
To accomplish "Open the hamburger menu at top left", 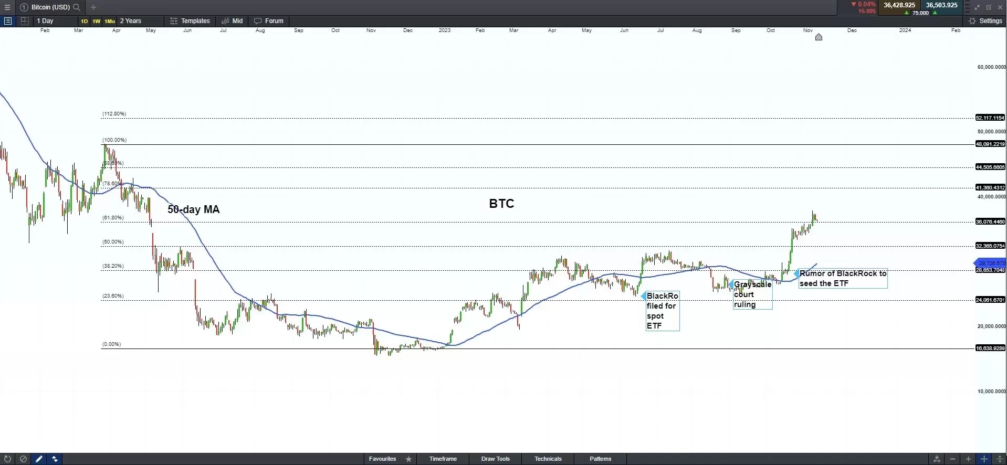I will coord(7,7).
